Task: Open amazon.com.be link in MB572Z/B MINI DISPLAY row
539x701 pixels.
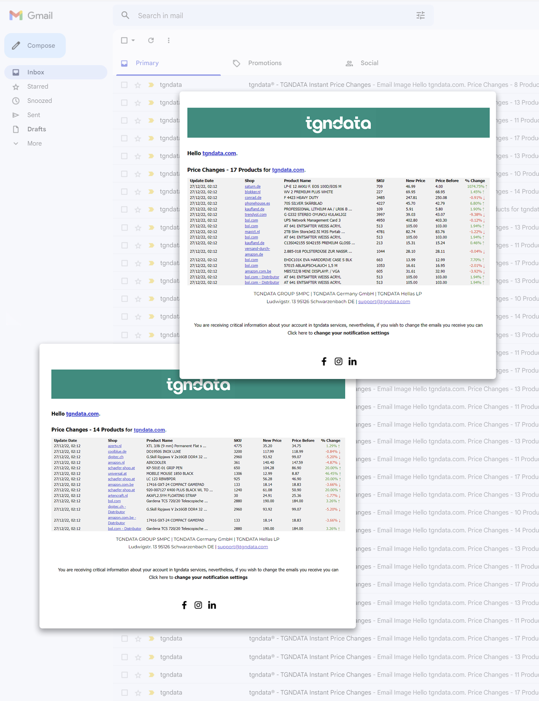Action: (258, 272)
